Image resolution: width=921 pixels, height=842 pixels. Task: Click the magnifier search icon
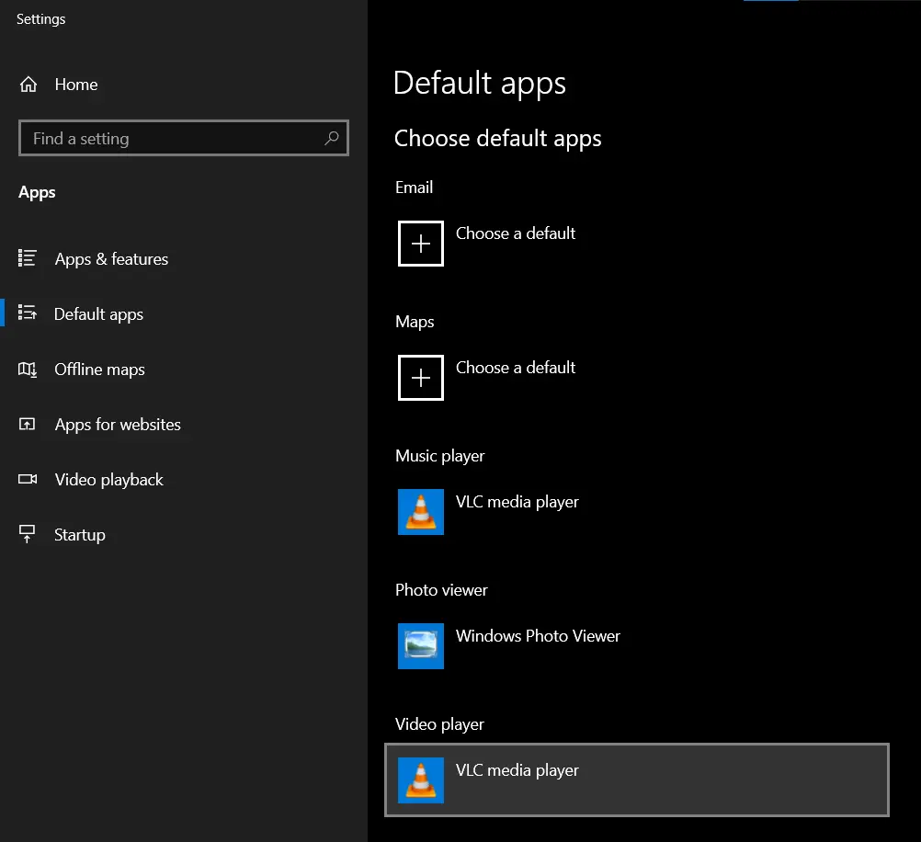tap(332, 138)
